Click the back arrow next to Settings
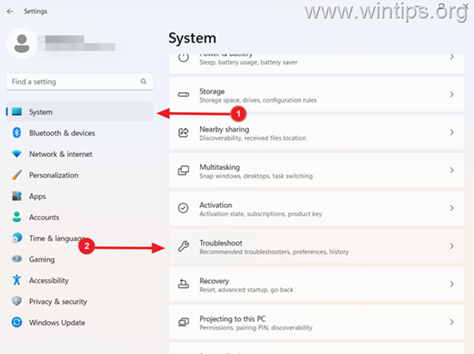Screen dimensions: 474x354 point(11,11)
